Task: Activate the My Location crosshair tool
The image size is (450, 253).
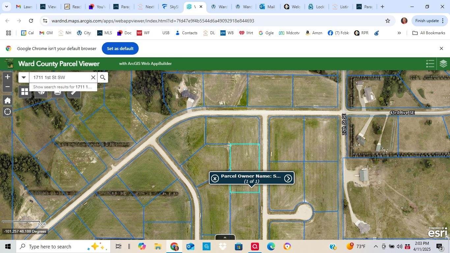Action: tap(7, 112)
